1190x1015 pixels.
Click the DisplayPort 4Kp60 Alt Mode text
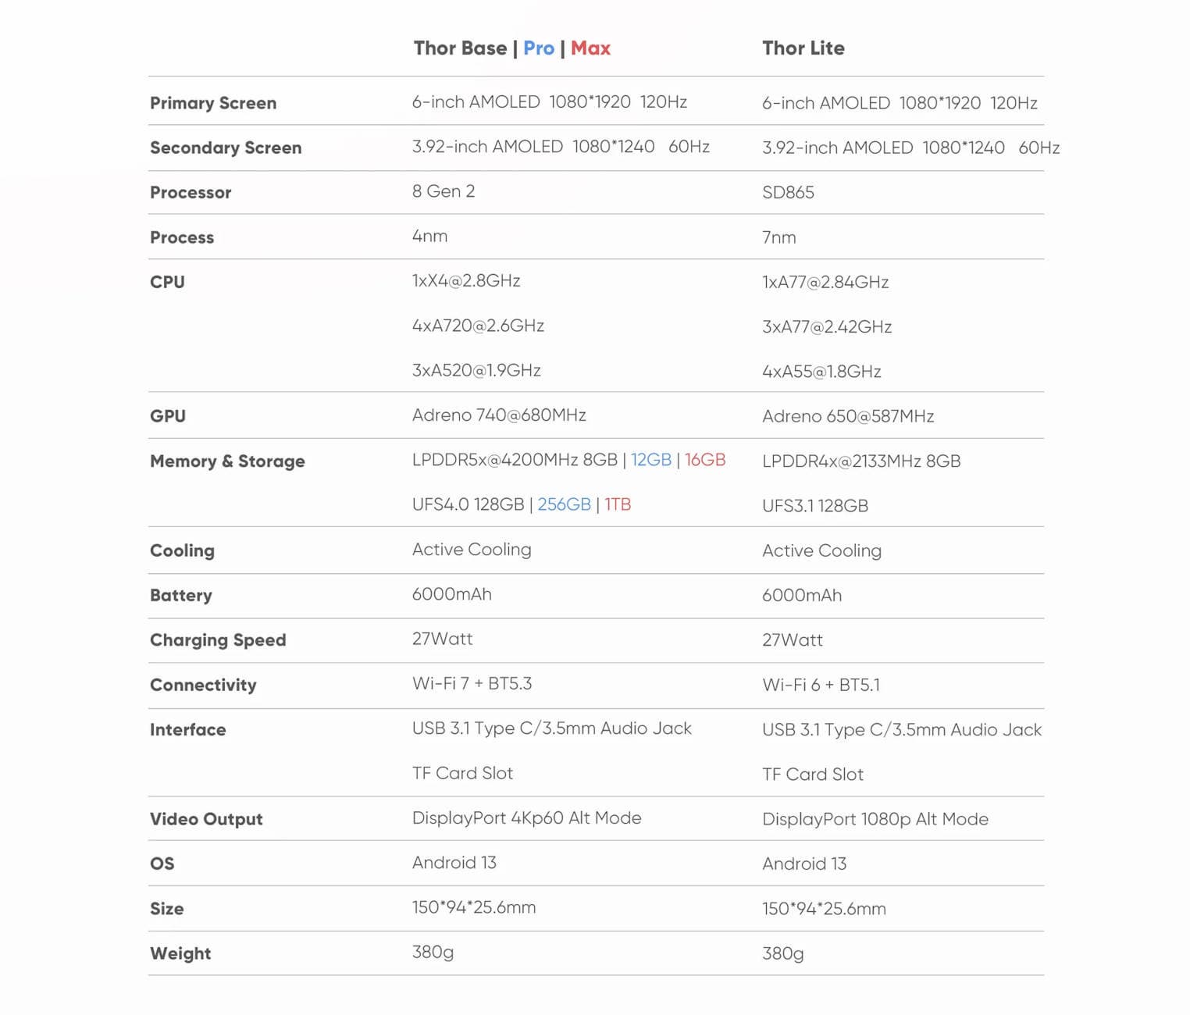coord(526,818)
